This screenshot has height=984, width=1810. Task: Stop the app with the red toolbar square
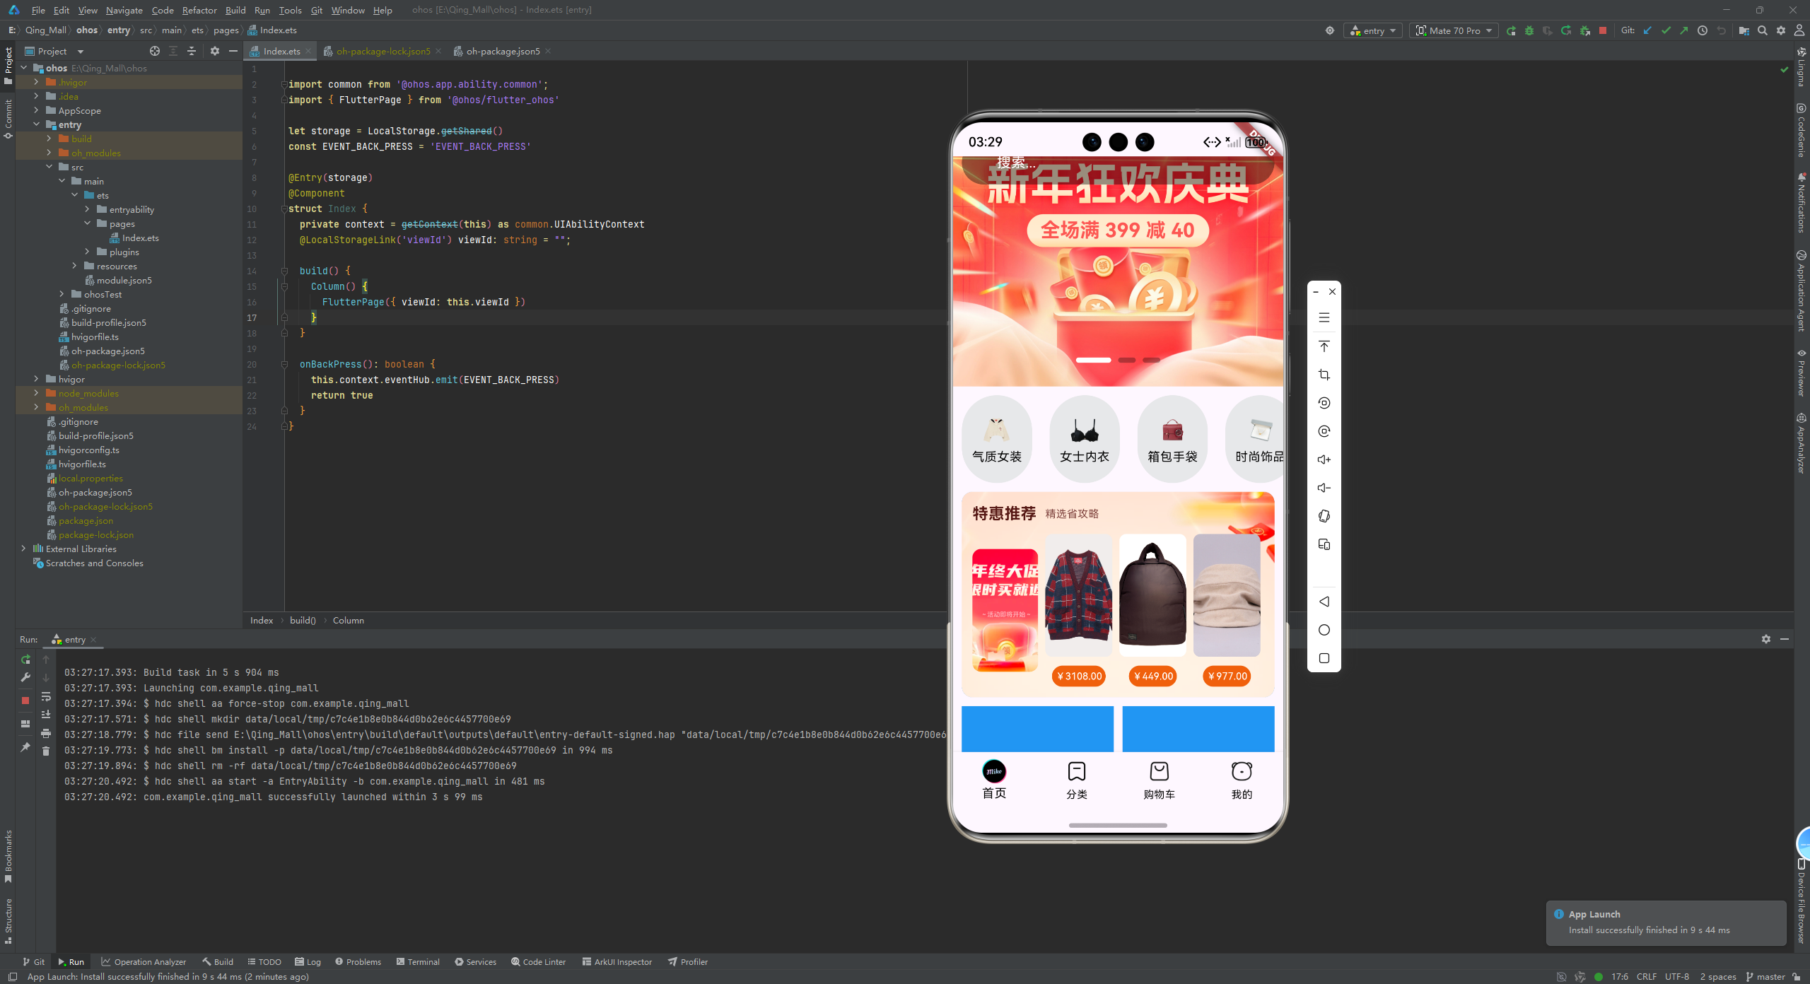[1603, 30]
